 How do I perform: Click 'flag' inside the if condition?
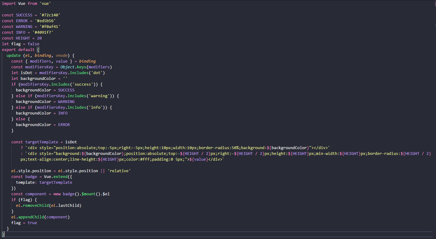pyautogui.click(x=25, y=200)
